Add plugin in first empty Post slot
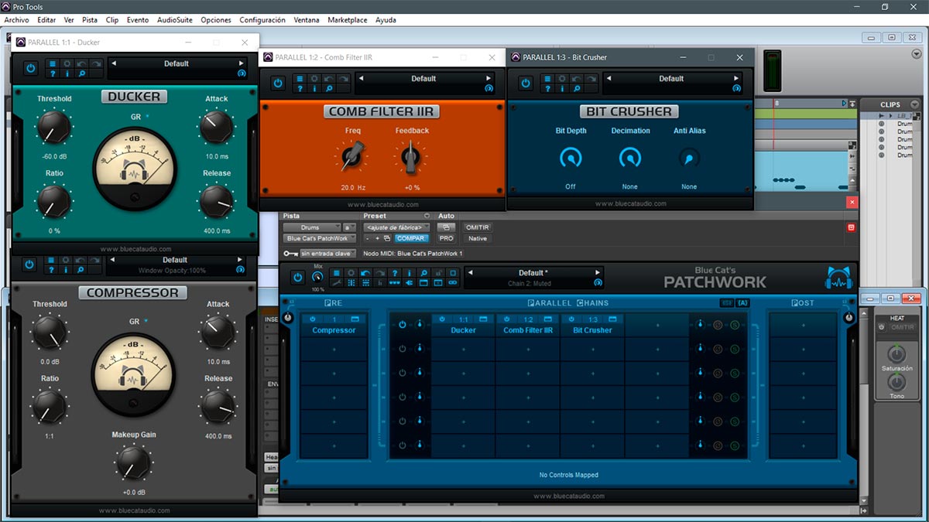The height and width of the screenshot is (522, 929). pyautogui.click(x=803, y=325)
